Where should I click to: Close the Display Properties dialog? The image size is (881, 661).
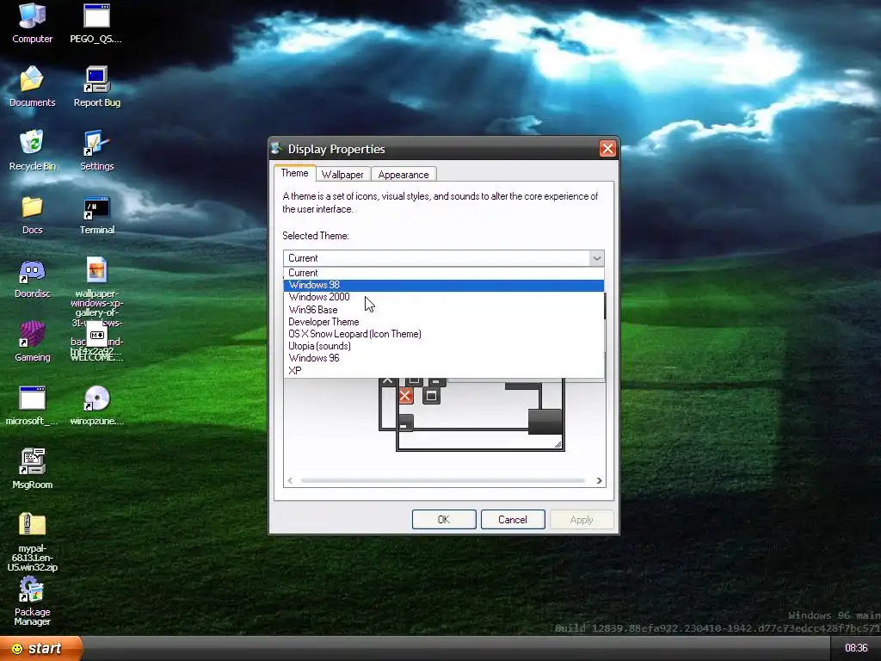607,148
